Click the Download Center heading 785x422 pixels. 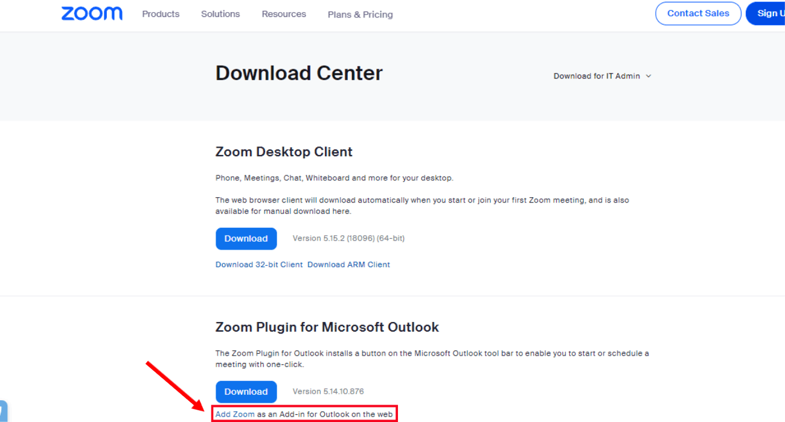pos(299,73)
